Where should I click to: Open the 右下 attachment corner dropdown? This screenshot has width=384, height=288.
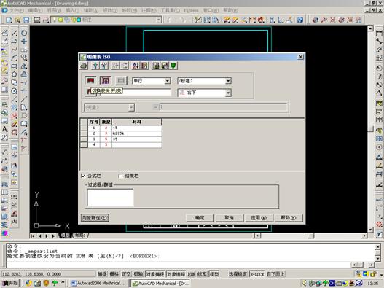[228, 93]
